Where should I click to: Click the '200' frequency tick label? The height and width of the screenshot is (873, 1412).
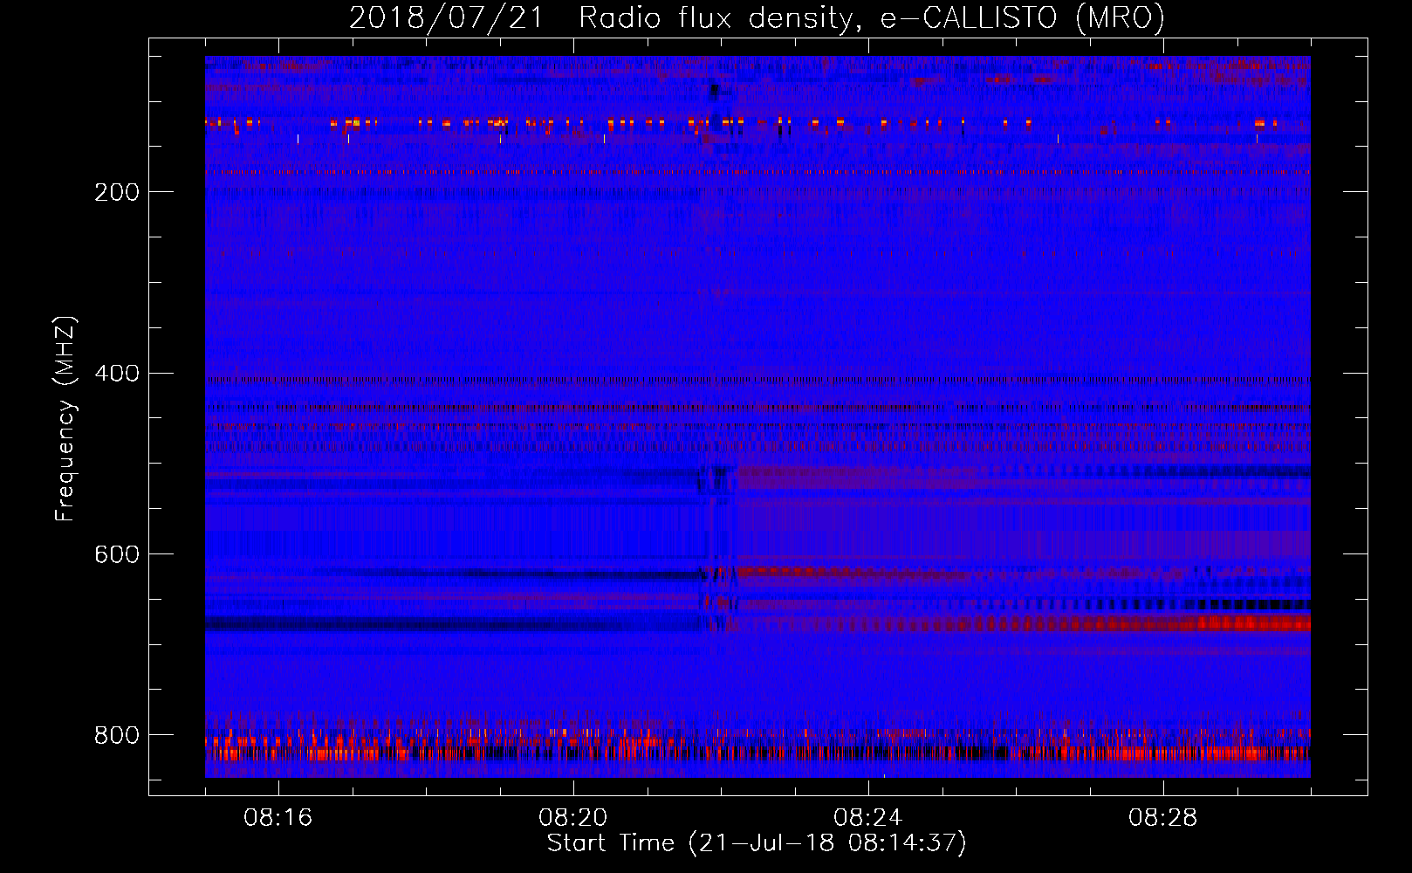[x=117, y=193]
